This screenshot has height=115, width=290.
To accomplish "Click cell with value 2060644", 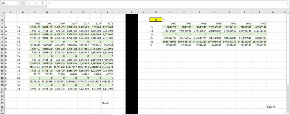I will [107, 45].
